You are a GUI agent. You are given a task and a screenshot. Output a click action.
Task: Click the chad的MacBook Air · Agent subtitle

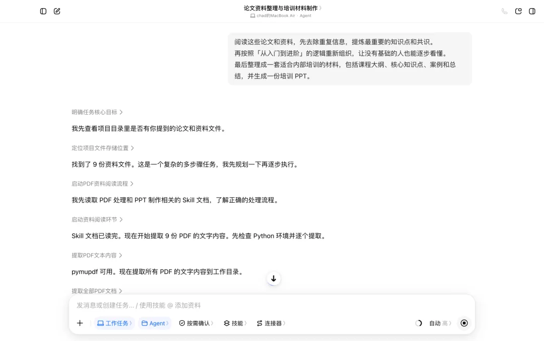(x=281, y=16)
